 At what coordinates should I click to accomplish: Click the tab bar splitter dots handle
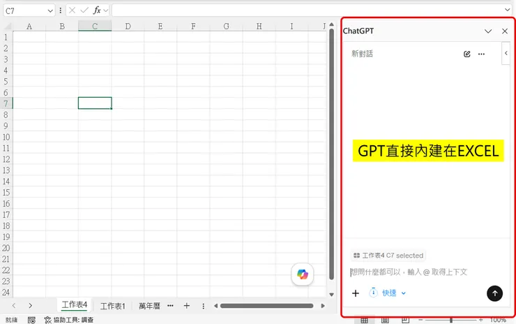pyautogui.click(x=204, y=307)
